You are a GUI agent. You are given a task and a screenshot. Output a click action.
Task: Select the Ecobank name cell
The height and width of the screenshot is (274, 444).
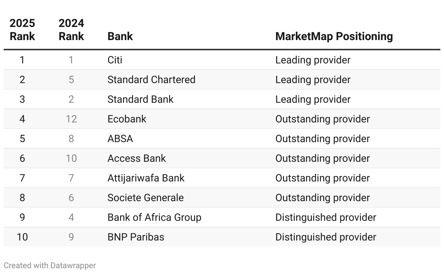point(127,119)
